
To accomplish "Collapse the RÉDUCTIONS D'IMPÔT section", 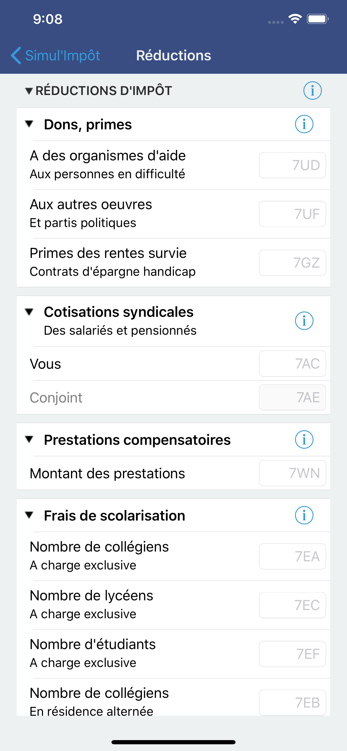I will tap(29, 91).
